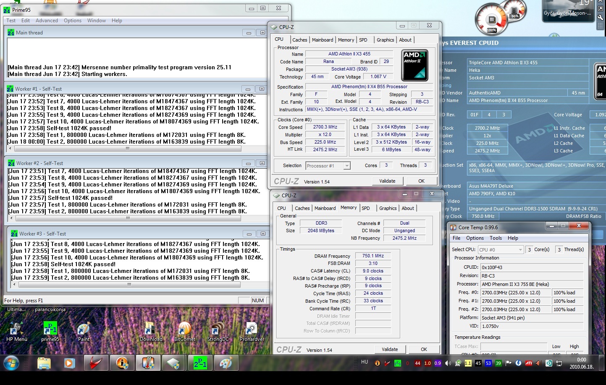Switch to Graphics tab in top CPU-Z
Viewport: 606px width, 385px height.
pyautogui.click(x=386, y=40)
